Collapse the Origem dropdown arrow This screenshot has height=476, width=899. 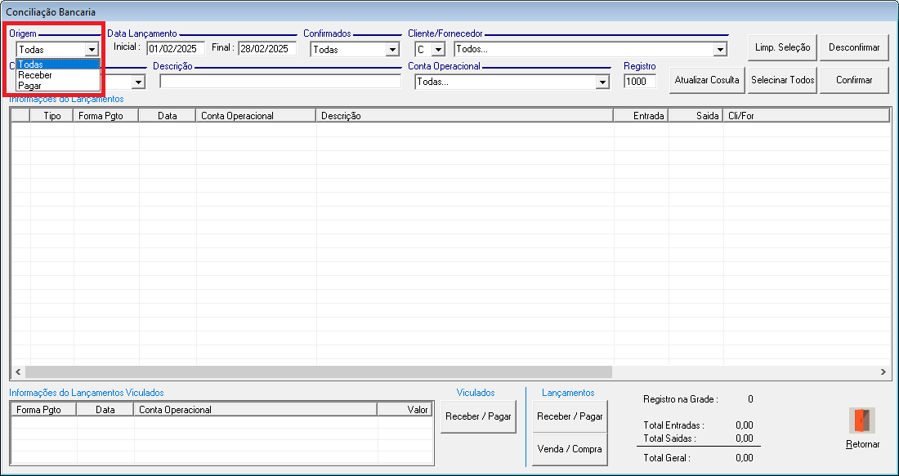92,50
